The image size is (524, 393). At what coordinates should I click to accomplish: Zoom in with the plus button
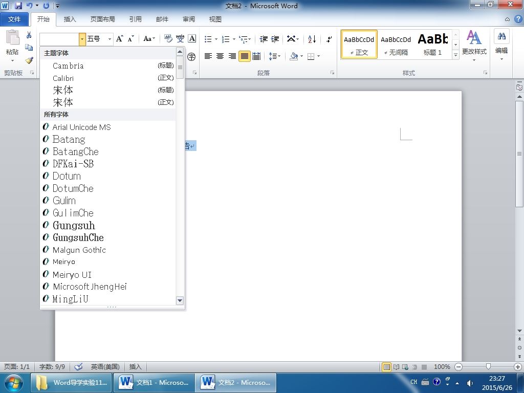coord(518,367)
